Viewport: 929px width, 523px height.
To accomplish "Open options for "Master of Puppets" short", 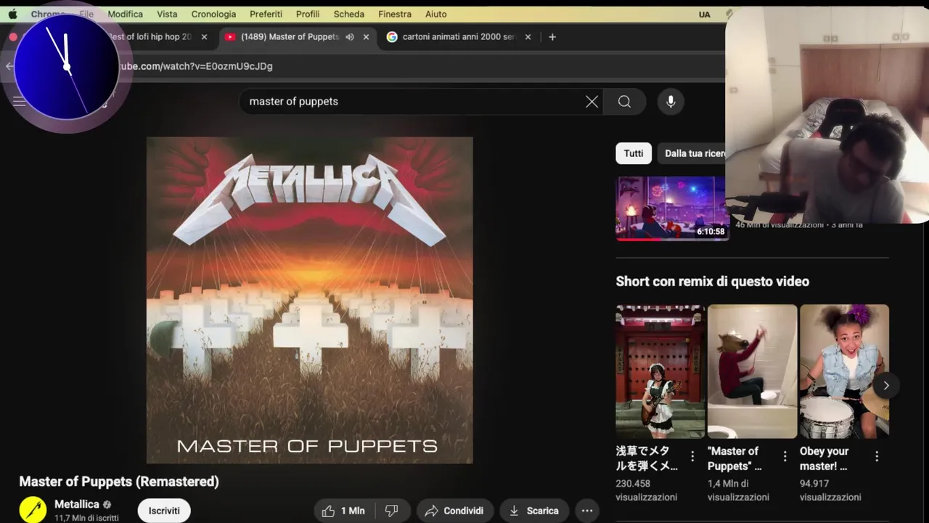I will tap(785, 456).
